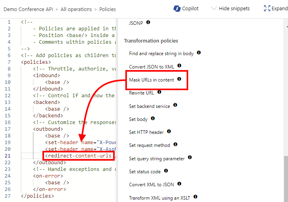Go to Demo Conference API breadcrumb
Image resolution: width=288 pixels, height=202 pixels.
pos(28,9)
